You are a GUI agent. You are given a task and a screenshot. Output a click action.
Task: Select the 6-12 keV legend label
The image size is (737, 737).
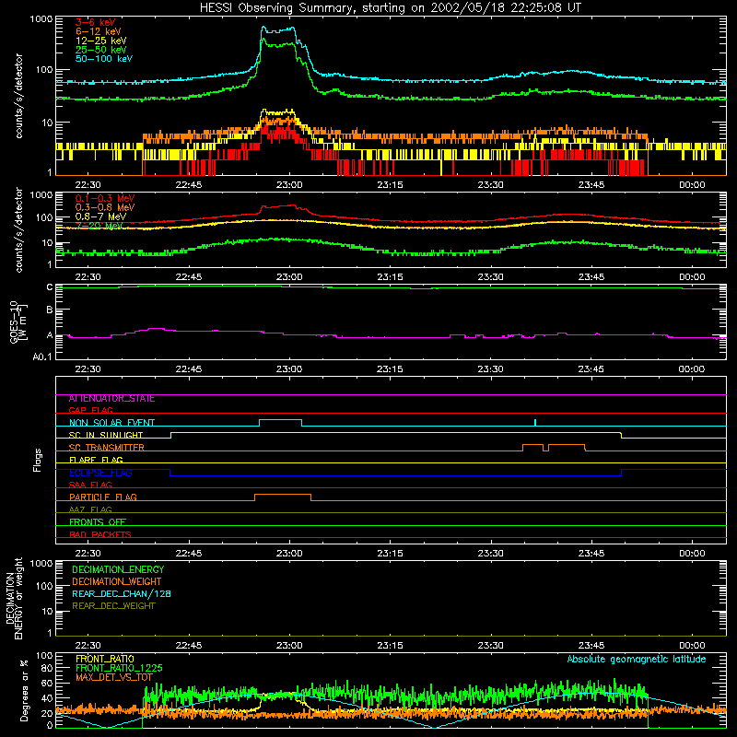(98, 31)
